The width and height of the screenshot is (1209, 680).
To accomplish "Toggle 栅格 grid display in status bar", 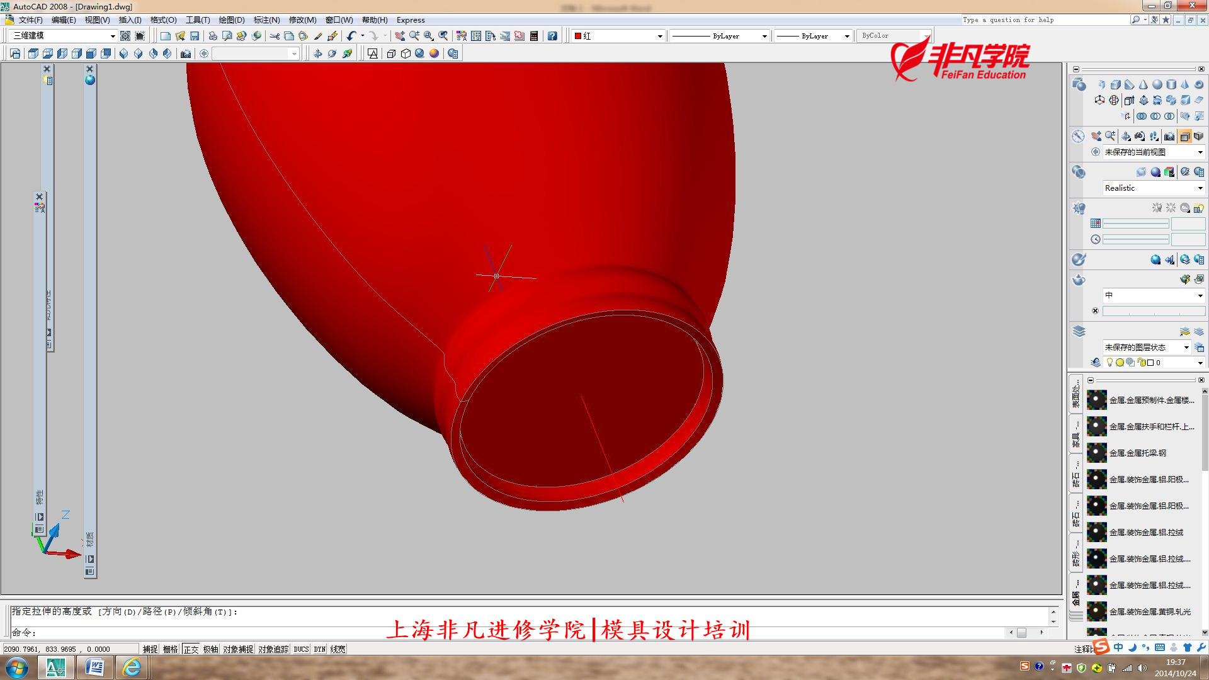I will (171, 649).
